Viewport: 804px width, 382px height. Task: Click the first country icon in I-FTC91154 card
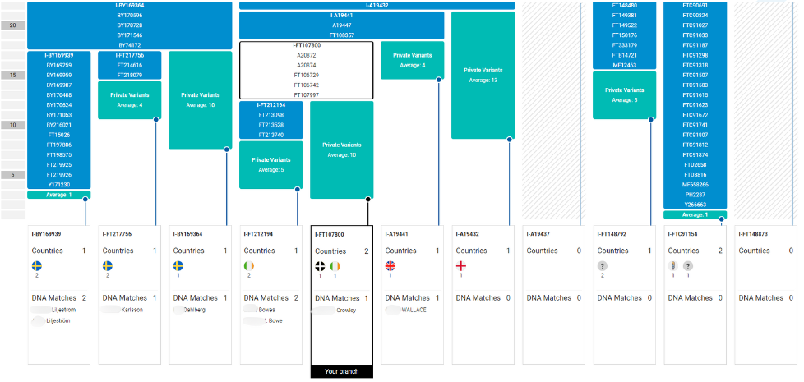[673, 266]
